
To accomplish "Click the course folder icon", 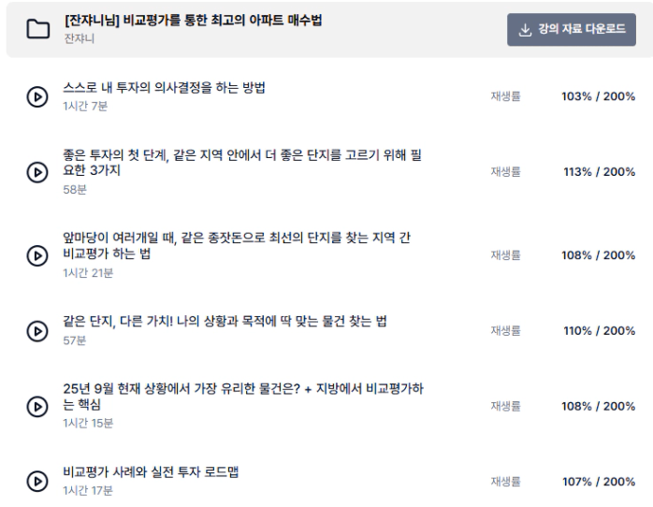I will coord(37,29).
